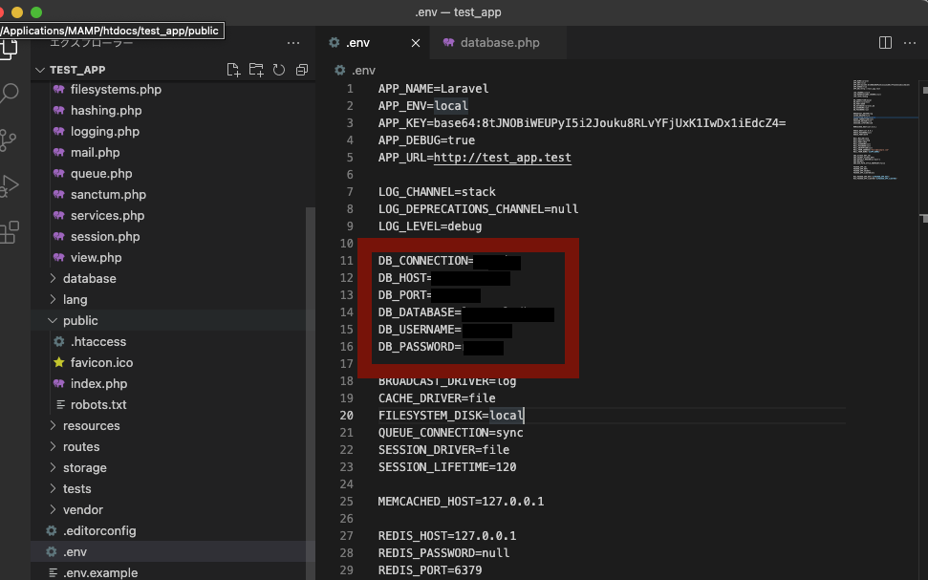Screen dimensions: 928x580
Task: Follow the http://test_app.test link
Action: [x=503, y=158]
